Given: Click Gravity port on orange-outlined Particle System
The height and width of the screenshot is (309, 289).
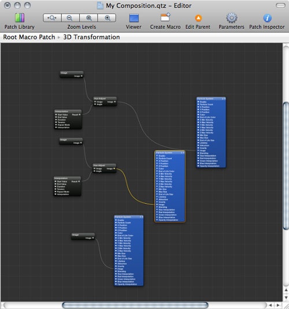Looking at the screenshot, I should click(157, 202).
